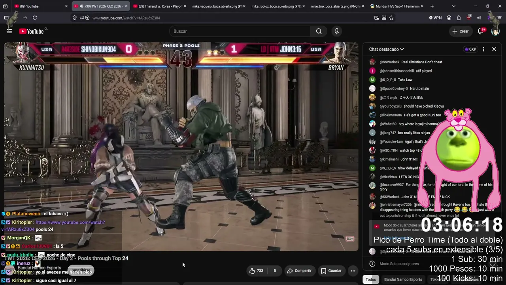Image resolution: width=506 pixels, height=285 pixels.
Task: Open your YouTube account avatar menu
Action: point(495,31)
